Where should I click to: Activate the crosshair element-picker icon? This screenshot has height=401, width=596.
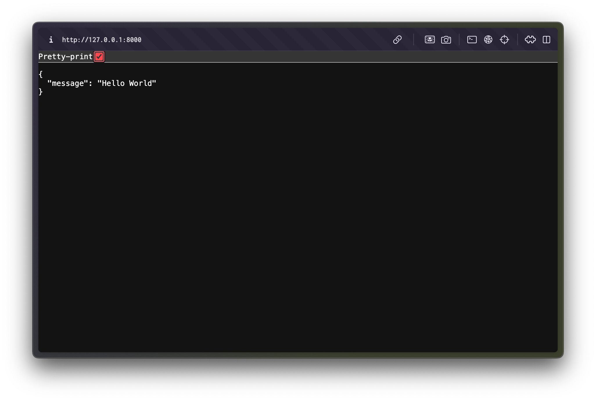(505, 40)
